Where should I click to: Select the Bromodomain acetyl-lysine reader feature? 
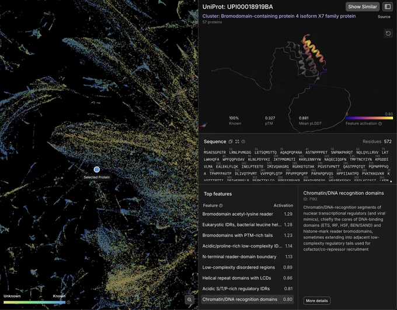[x=248, y=214]
